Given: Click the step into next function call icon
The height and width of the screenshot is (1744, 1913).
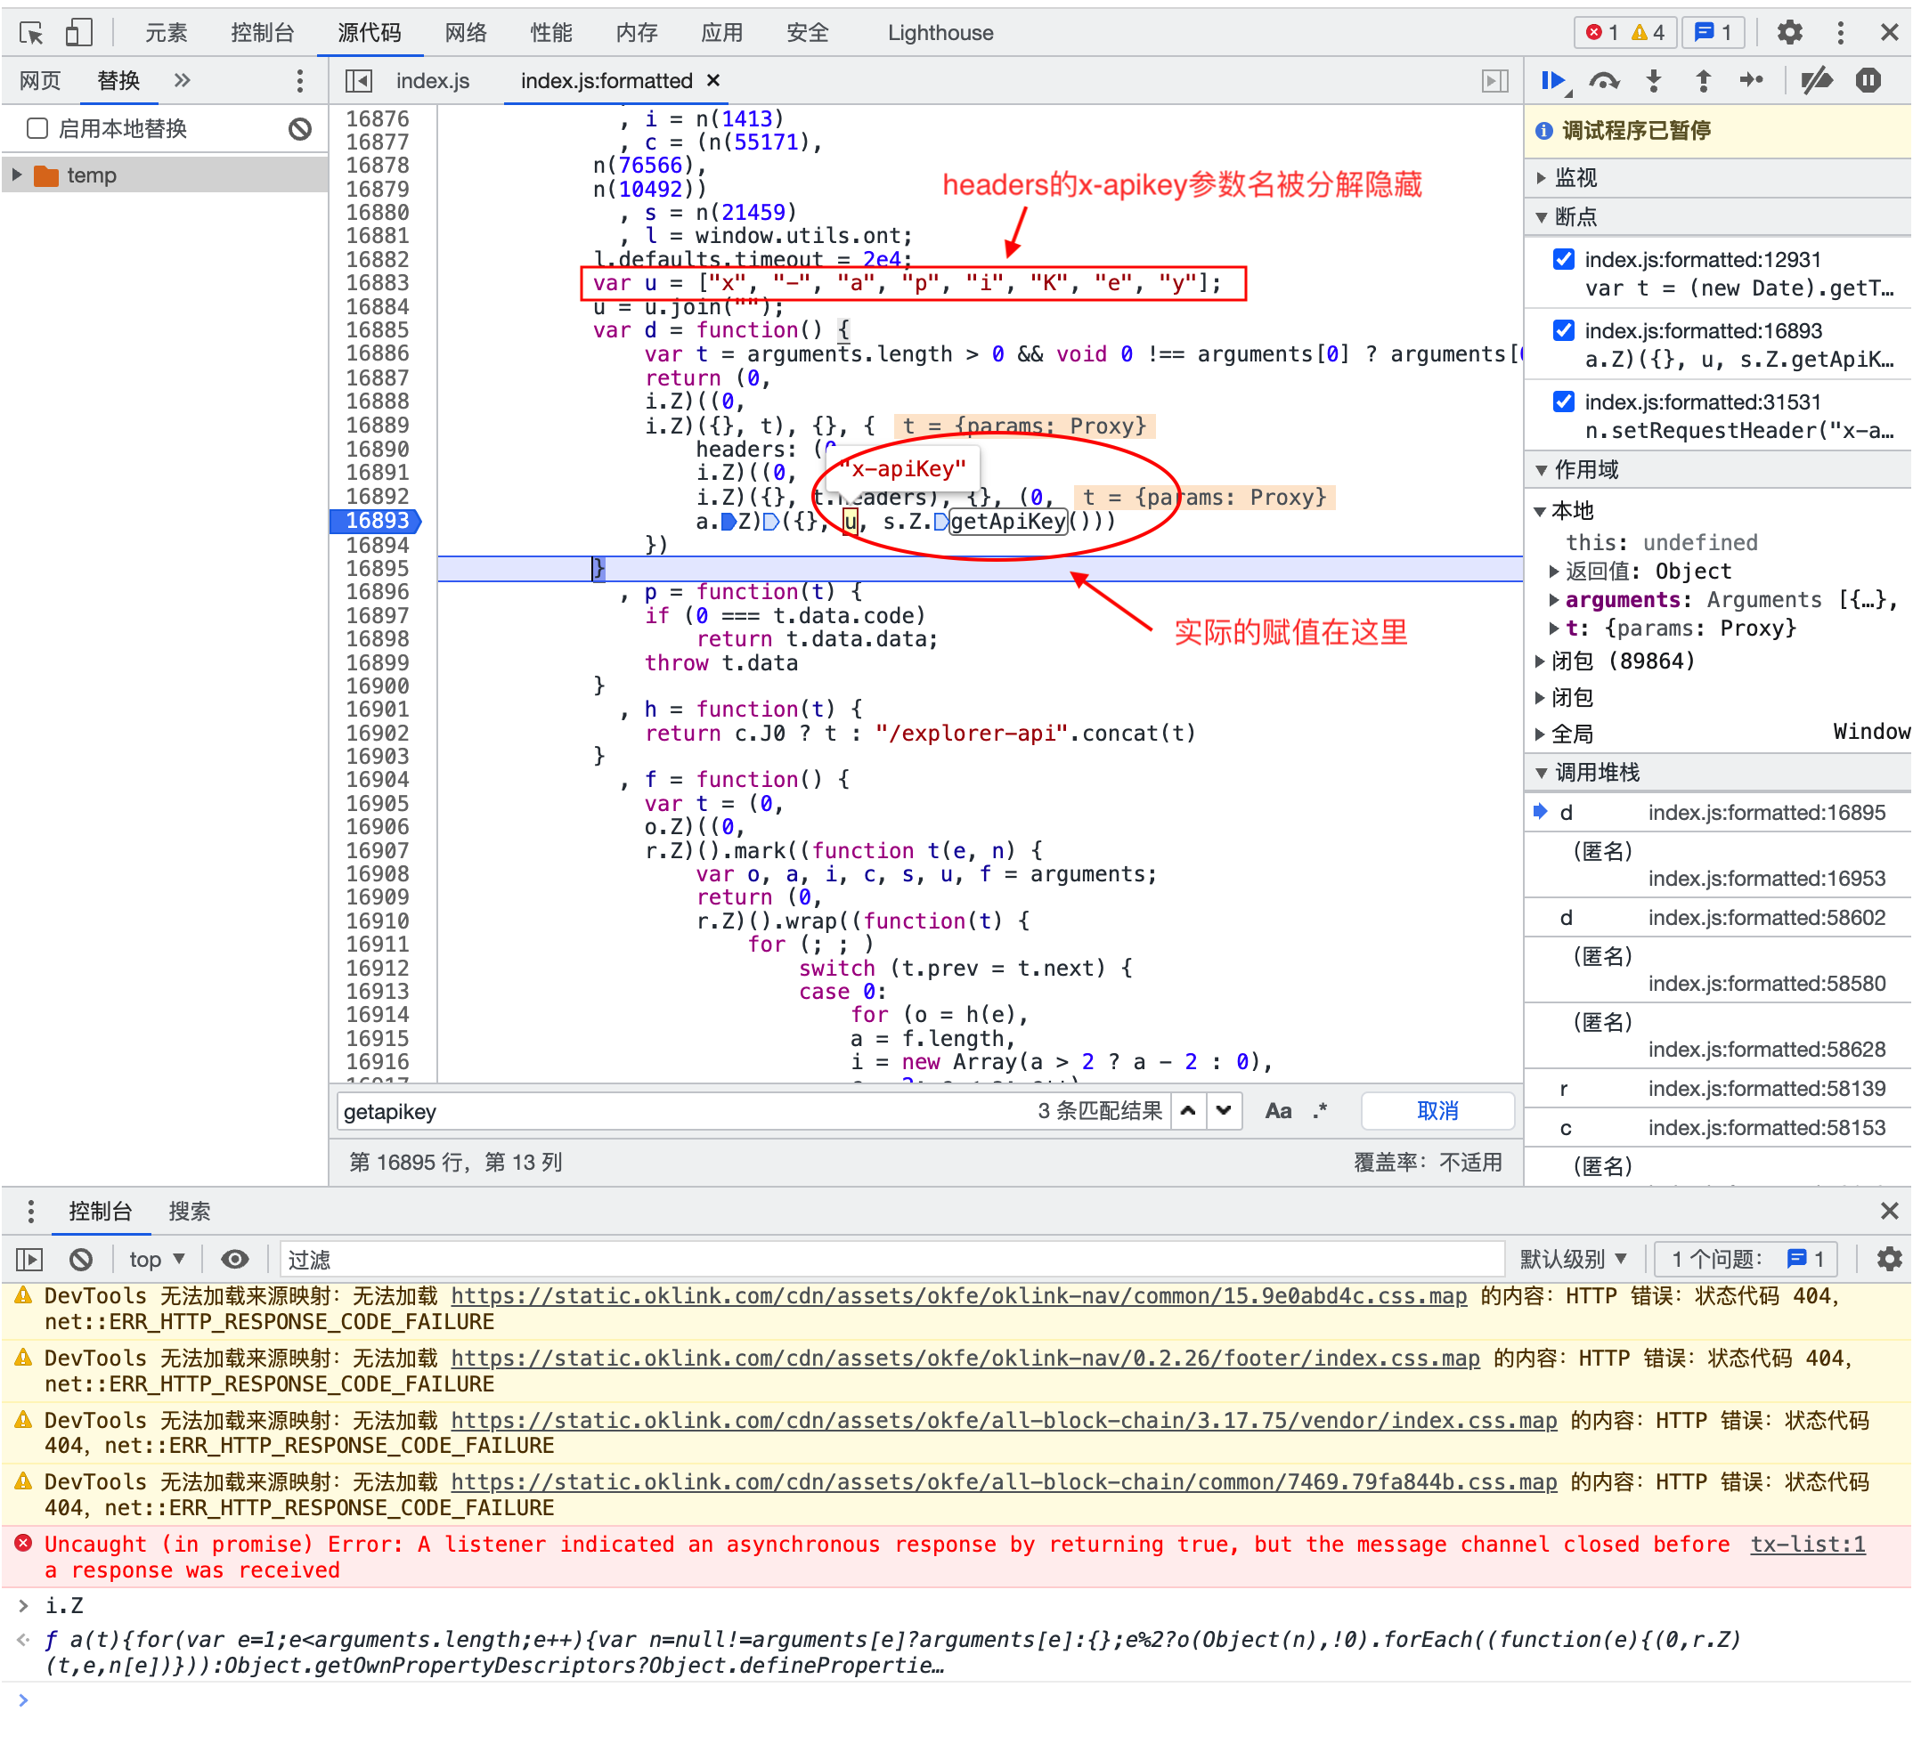Looking at the screenshot, I should click(x=1651, y=82).
